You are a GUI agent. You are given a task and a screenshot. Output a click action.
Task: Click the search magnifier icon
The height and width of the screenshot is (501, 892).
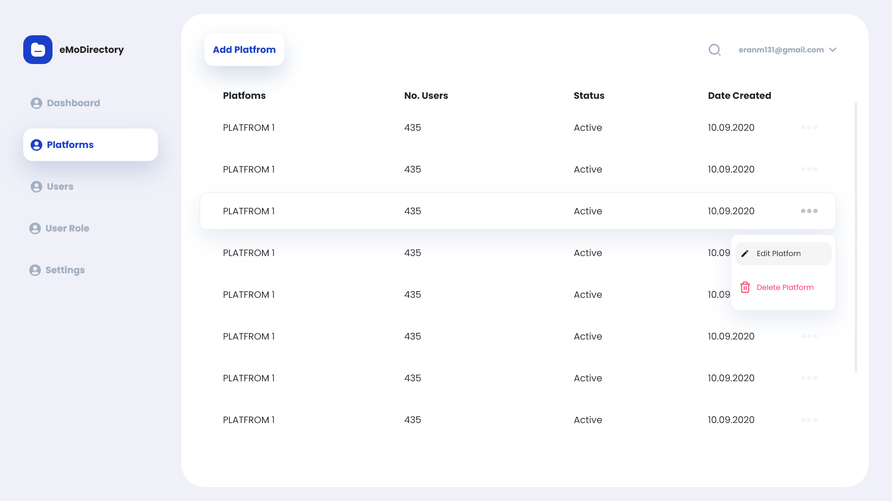click(715, 50)
